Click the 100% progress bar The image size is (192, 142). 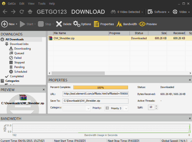point(101,87)
